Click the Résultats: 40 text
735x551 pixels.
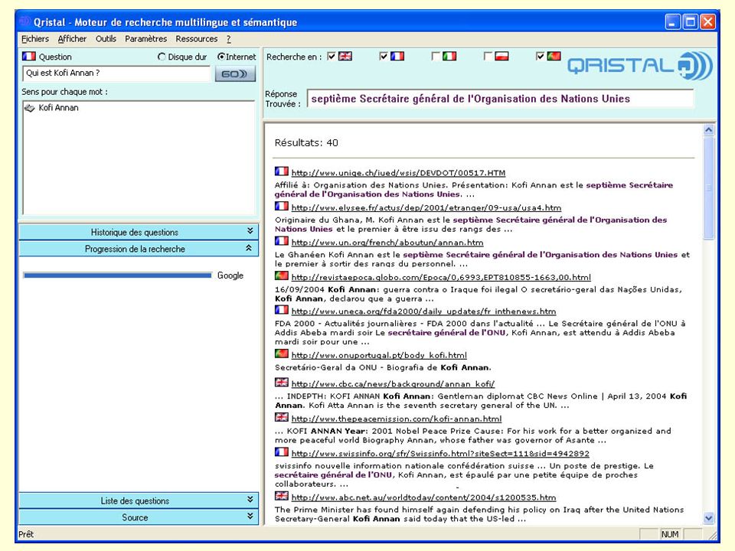pyautogui.click(x=306, y=142)
